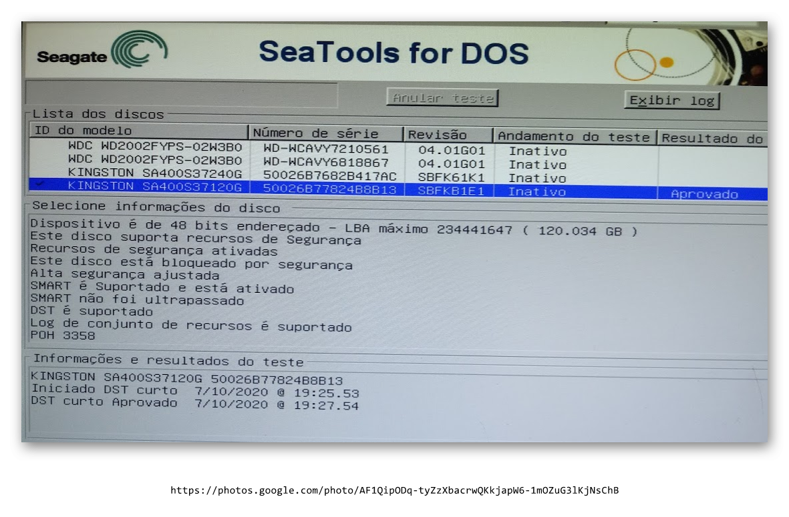Click revision SBFKB1E1 cell
Screen dimensions: 789x517
pos(451,191)
